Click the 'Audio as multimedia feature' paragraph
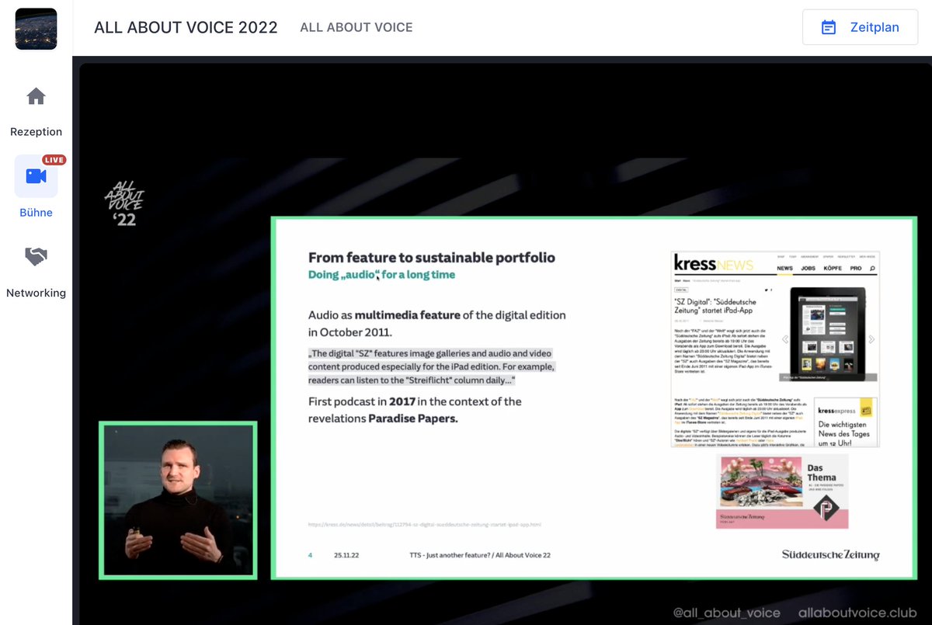 point(437,324)
